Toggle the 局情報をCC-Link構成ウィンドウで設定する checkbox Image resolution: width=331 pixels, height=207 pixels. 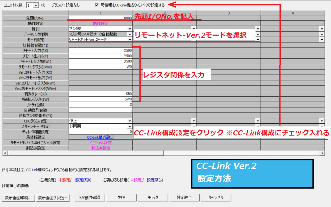(x=97, y=5)
